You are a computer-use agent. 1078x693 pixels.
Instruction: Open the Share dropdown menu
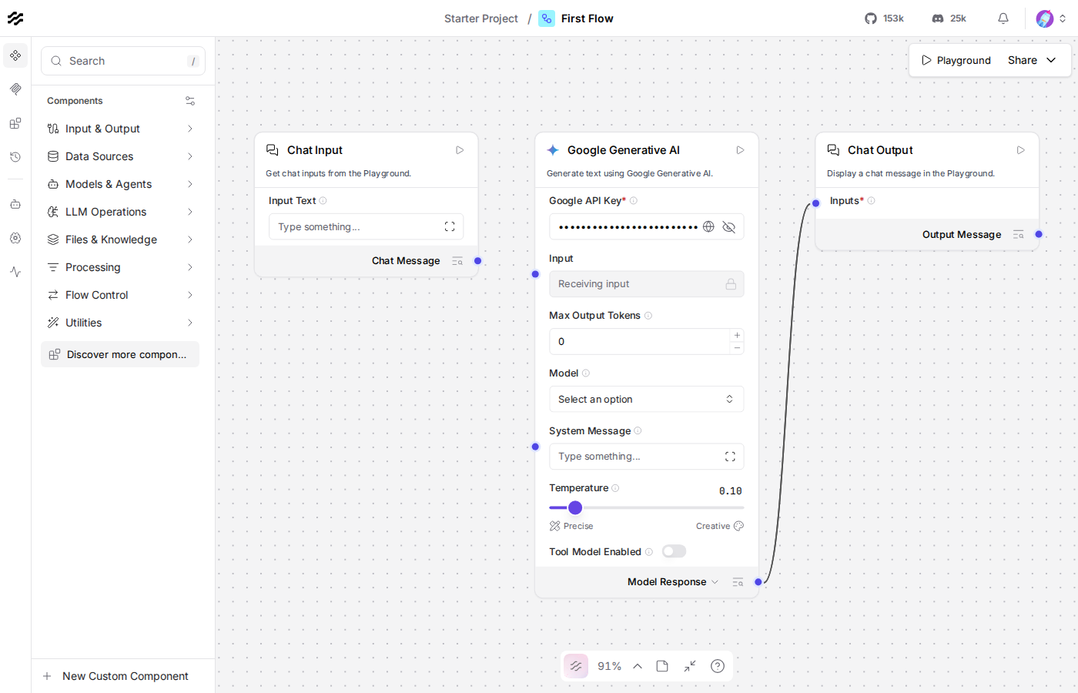[x=1032, y=60]
